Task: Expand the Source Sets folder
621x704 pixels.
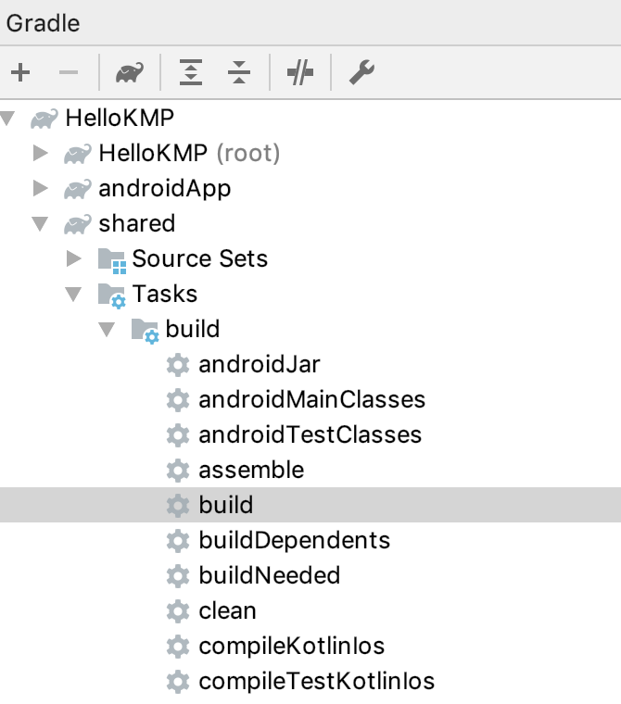Action: 74,258
